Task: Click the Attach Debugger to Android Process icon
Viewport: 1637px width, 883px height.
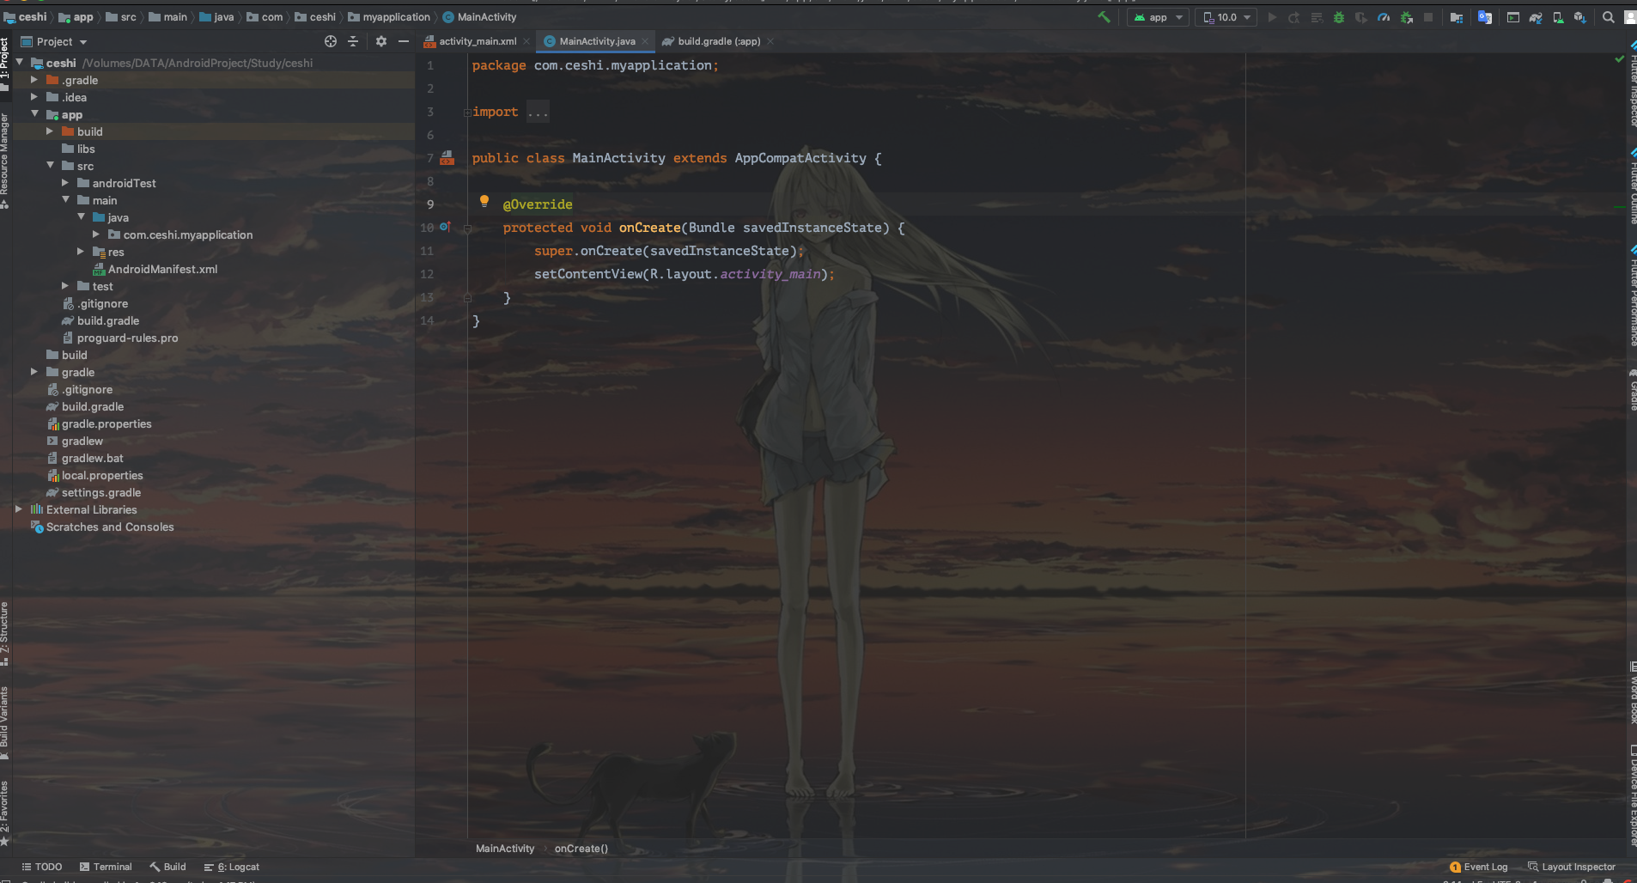Action: (x=1406, y=16)
